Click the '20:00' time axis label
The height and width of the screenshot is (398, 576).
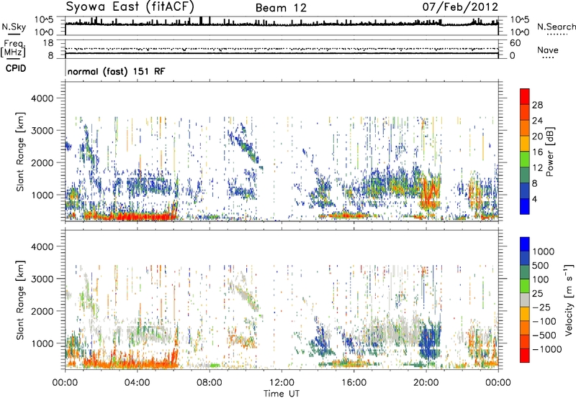426,383
